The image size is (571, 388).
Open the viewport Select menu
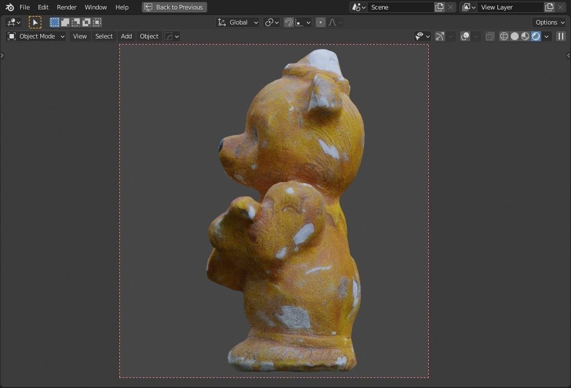coord(104,36)
